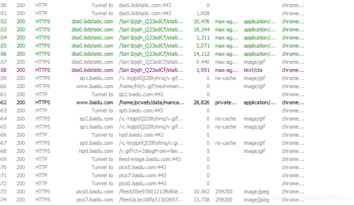Click the hpd.baidu.com host in HTTPS row
354x205 pixels.
[96, 151]
